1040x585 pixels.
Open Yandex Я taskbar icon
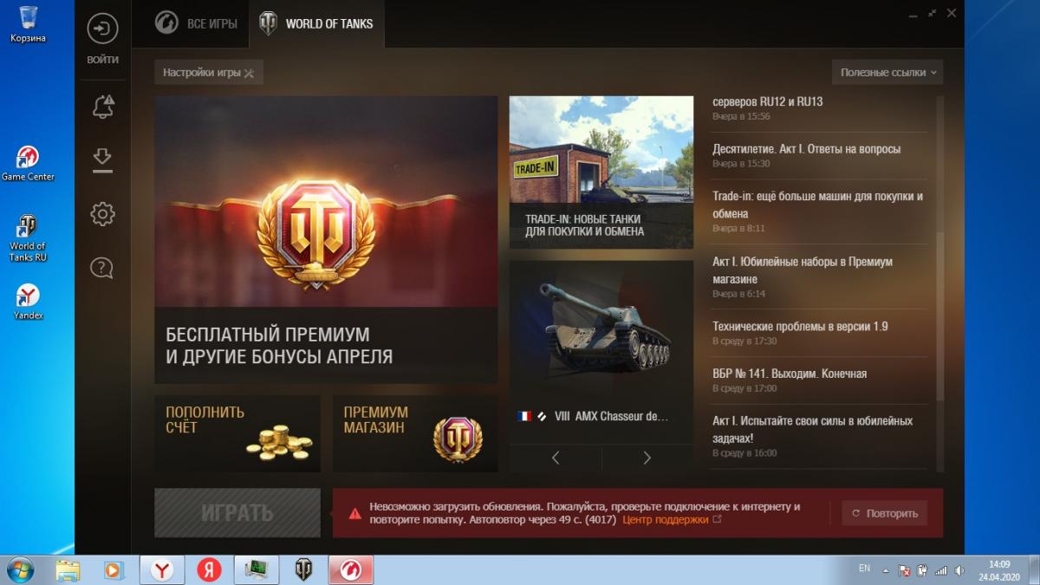click(x=209, y=569)
